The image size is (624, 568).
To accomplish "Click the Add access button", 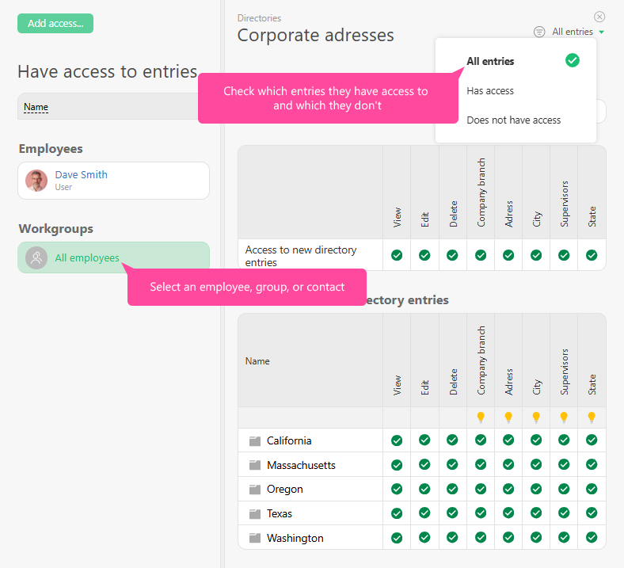I will [x=55, y=24].
